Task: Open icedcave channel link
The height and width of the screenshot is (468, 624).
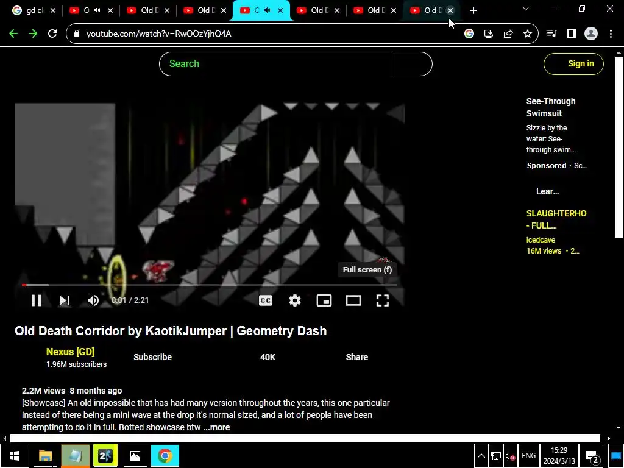Action: pos(541,240)
